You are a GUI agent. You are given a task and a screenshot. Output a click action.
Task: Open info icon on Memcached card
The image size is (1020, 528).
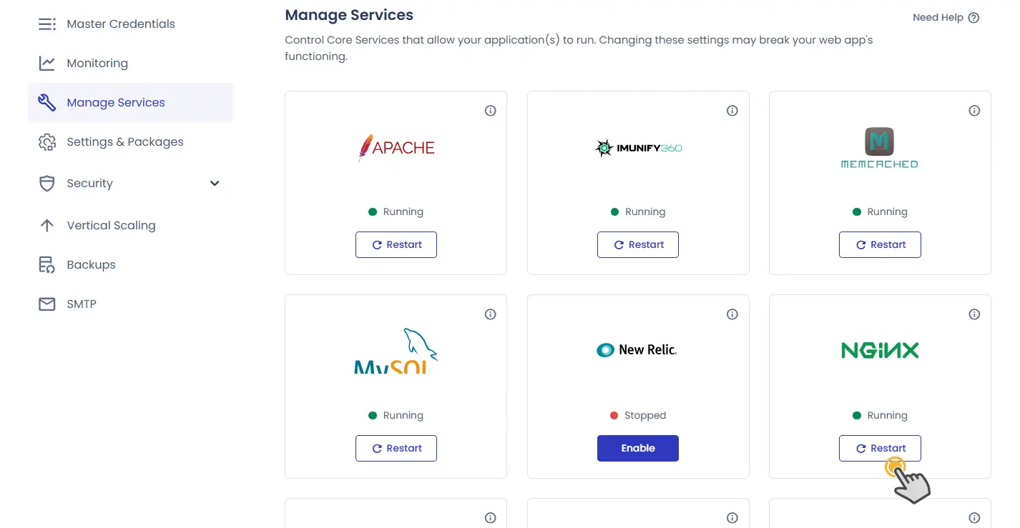[x=974, y=111]
